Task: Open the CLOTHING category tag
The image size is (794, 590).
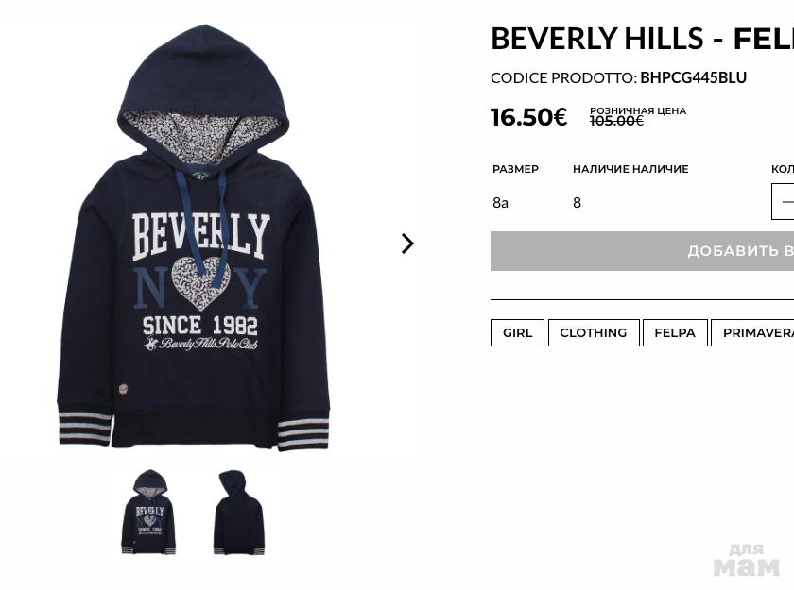Action: pos(594,332)
